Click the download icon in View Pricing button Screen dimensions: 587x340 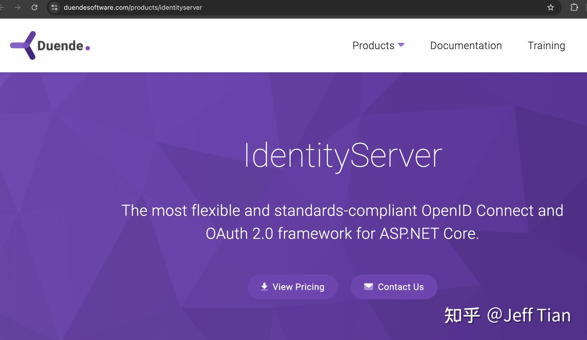click(264, 286)
